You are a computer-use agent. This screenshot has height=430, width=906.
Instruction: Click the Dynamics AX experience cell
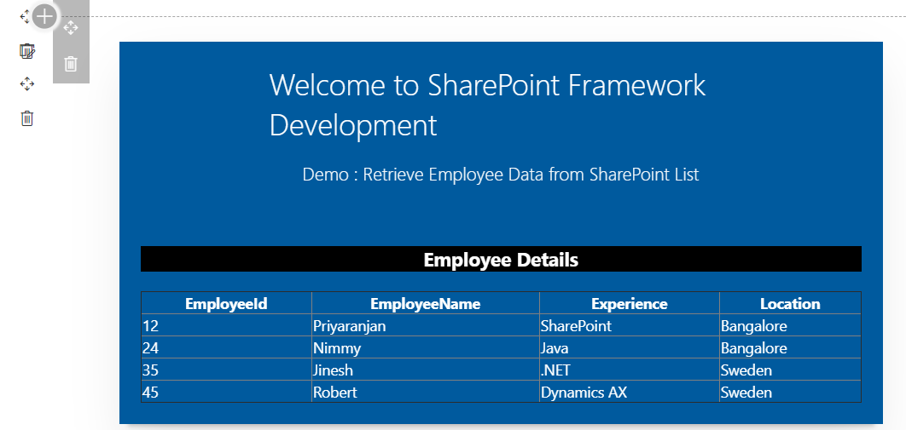coord(630,392)
